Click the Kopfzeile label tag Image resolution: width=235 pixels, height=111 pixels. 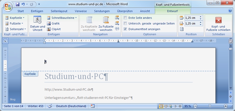(30, 74)
